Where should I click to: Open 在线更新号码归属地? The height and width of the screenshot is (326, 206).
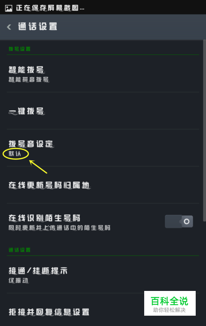(x=103, y=185)
